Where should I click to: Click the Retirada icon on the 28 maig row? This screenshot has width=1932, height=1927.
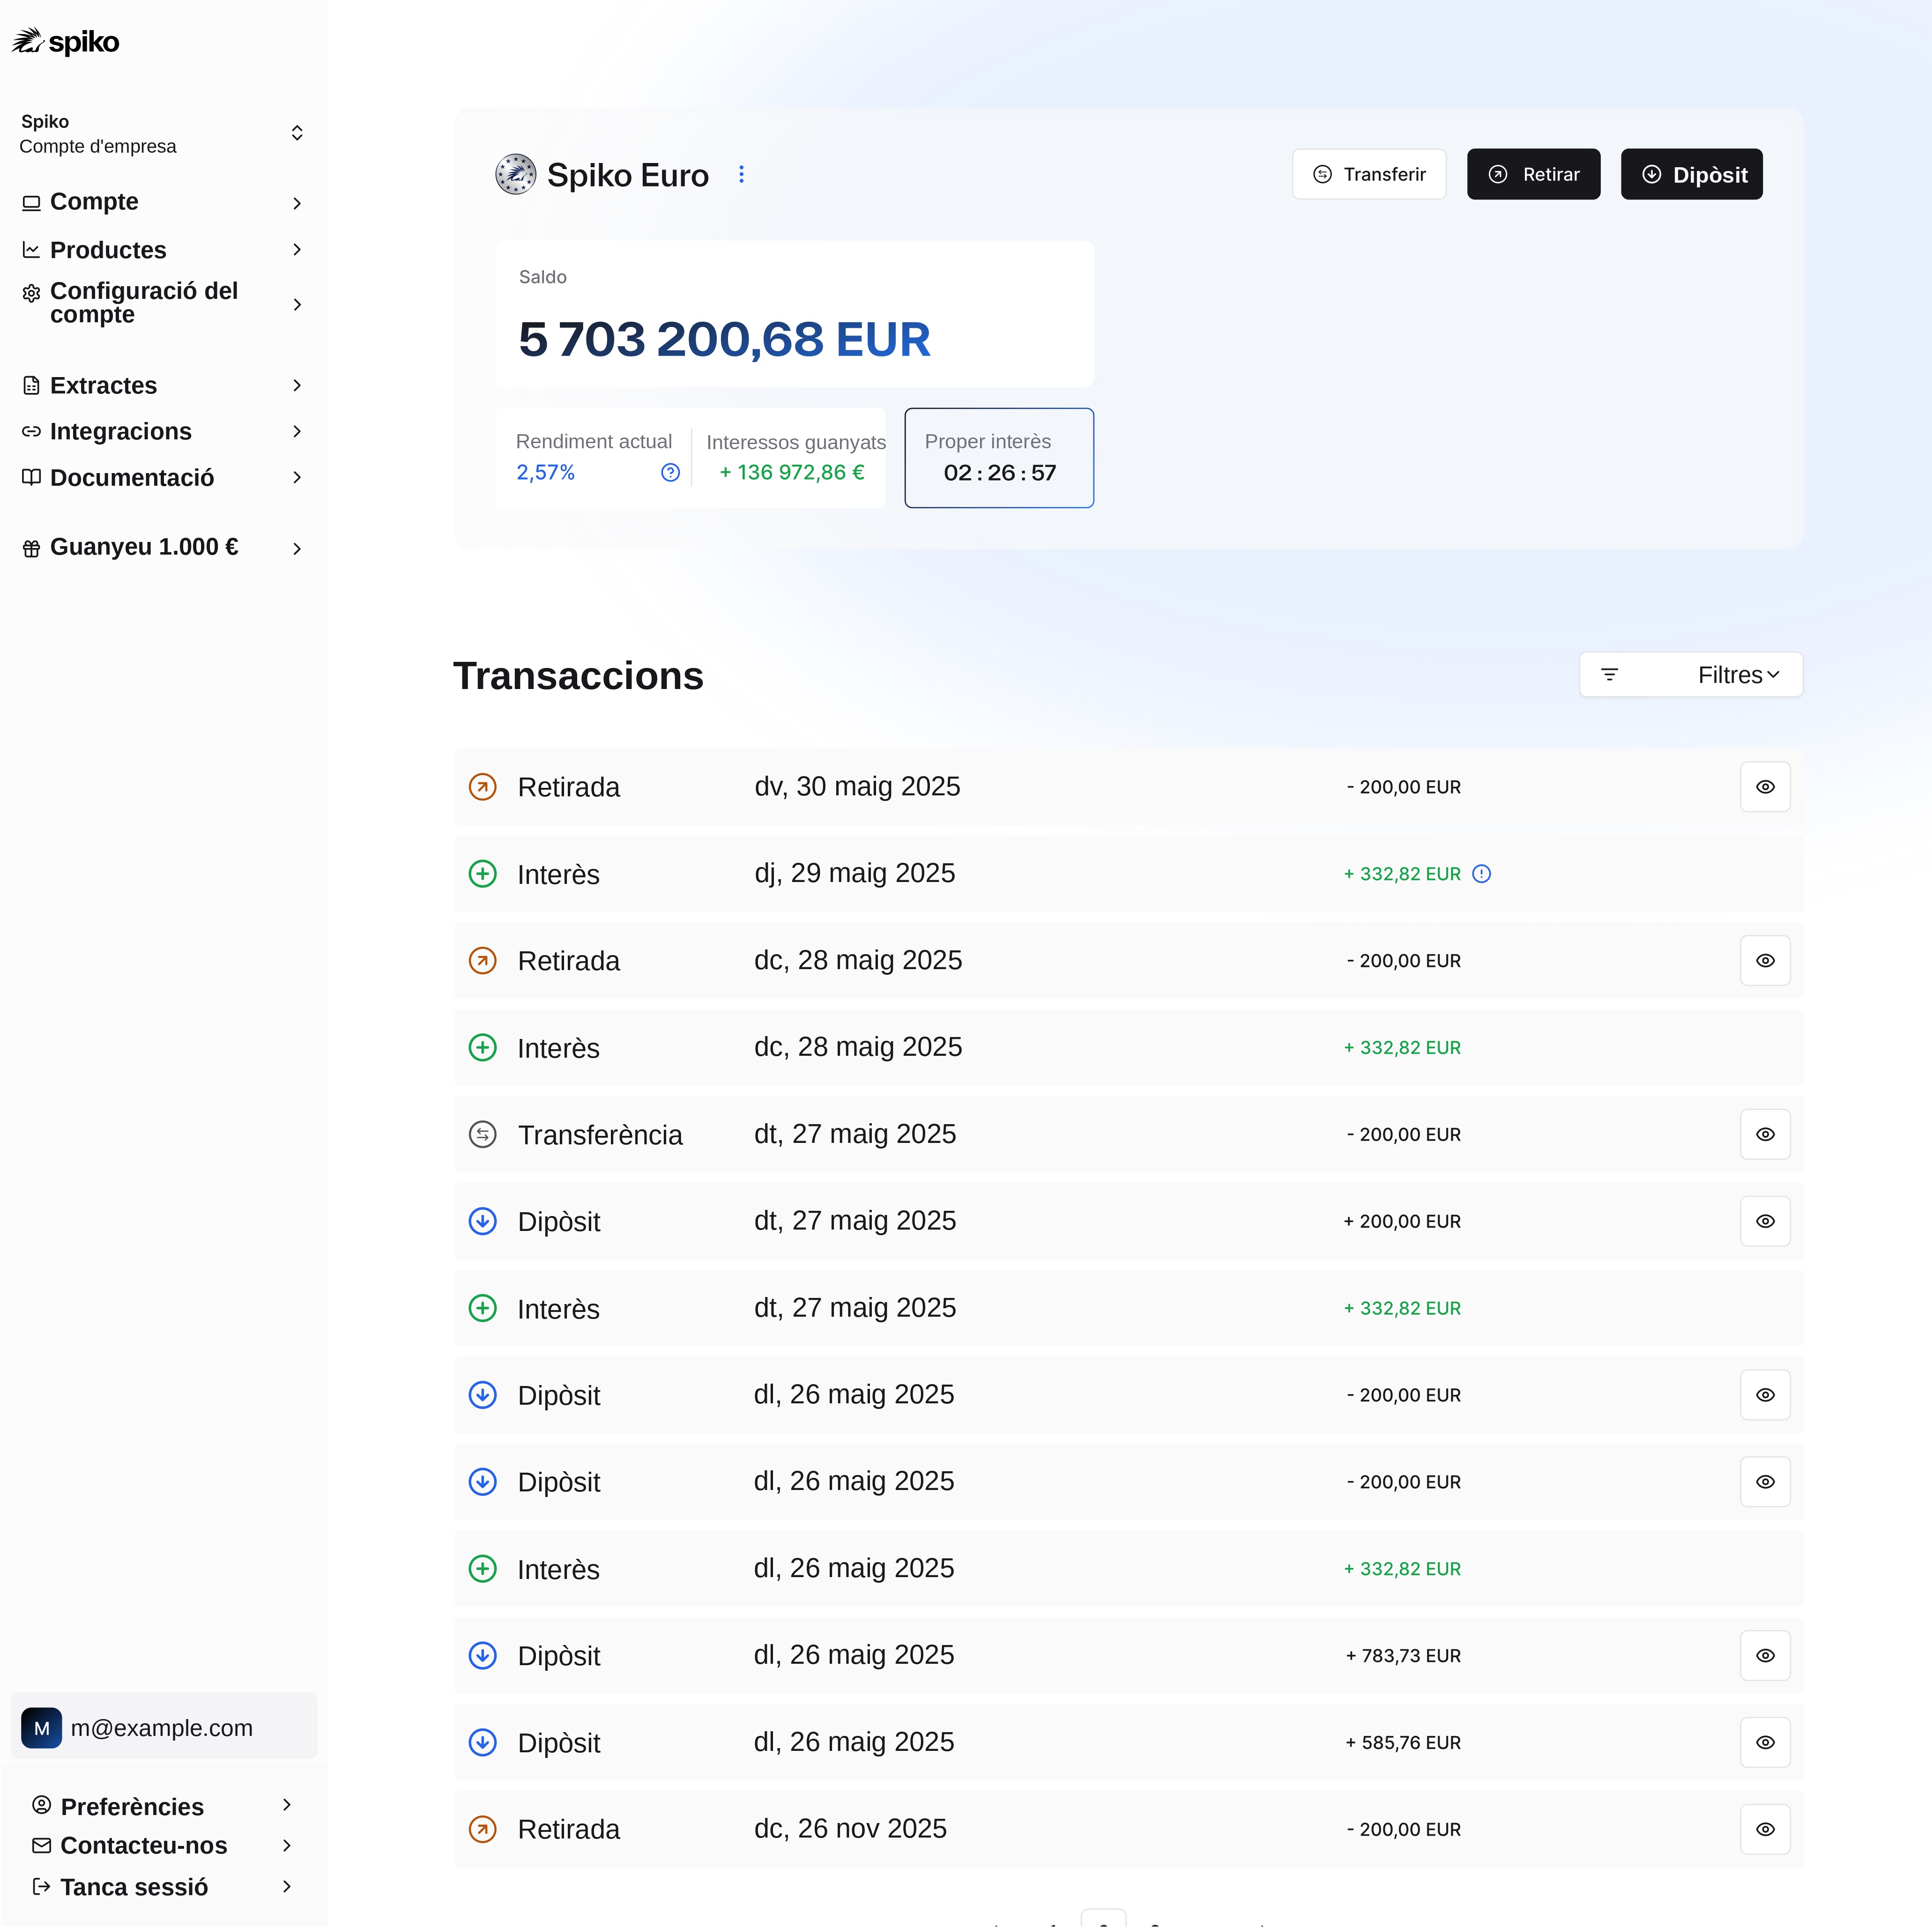coord(483,961)
